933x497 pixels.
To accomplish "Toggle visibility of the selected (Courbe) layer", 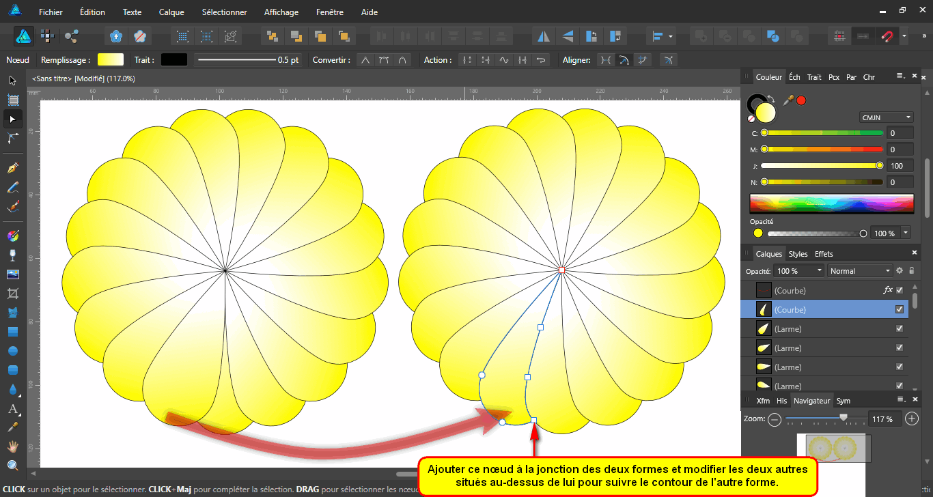I will point(900,309).
